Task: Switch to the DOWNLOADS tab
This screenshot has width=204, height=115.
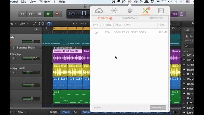Action: pos(130,18)
